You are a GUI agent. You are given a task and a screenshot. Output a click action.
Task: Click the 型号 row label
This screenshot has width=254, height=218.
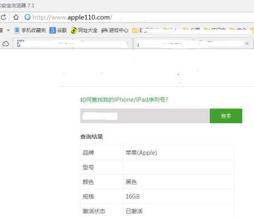coord(88,167)
